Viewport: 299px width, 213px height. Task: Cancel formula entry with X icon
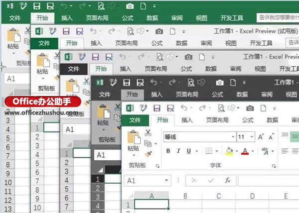pyautogui.click(x=194, y=180)
